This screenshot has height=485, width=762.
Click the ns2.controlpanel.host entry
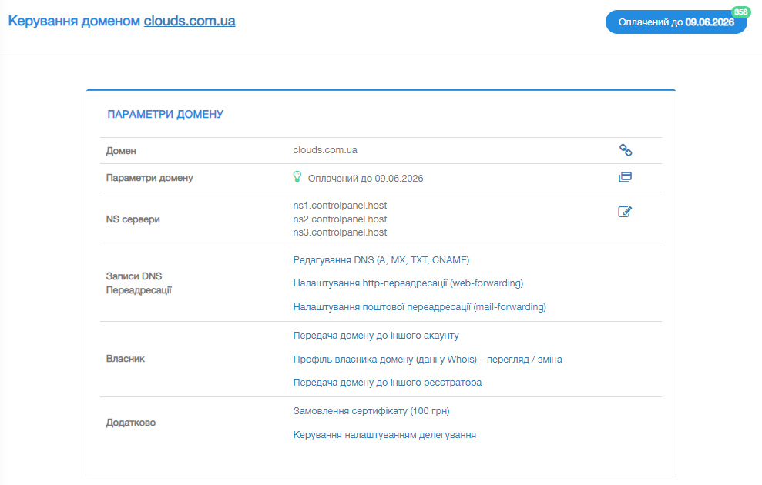341,219
